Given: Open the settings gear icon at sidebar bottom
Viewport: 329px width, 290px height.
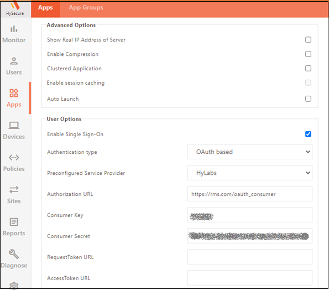Looking at the screenshot, I should click(14, 286).
